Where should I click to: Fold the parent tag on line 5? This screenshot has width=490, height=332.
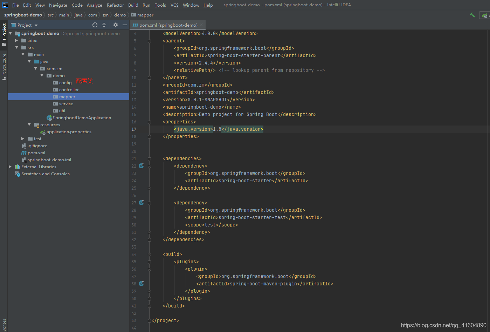[149, 41]
